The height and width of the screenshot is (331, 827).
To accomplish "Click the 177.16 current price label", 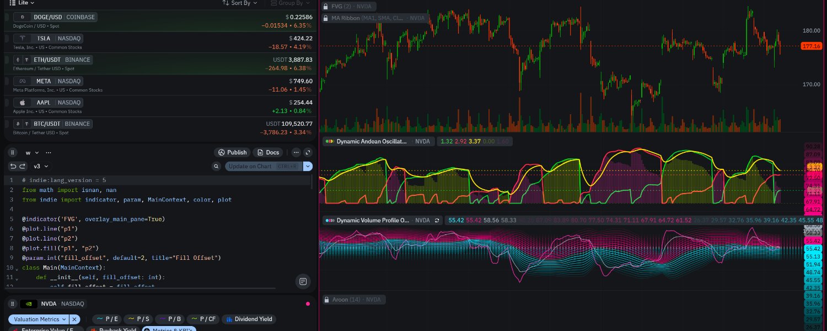I will click(x=811, y=46).
